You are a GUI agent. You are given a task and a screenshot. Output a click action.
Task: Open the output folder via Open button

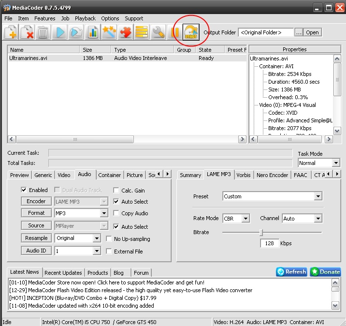pyautogui.click(x=312, y=32)
